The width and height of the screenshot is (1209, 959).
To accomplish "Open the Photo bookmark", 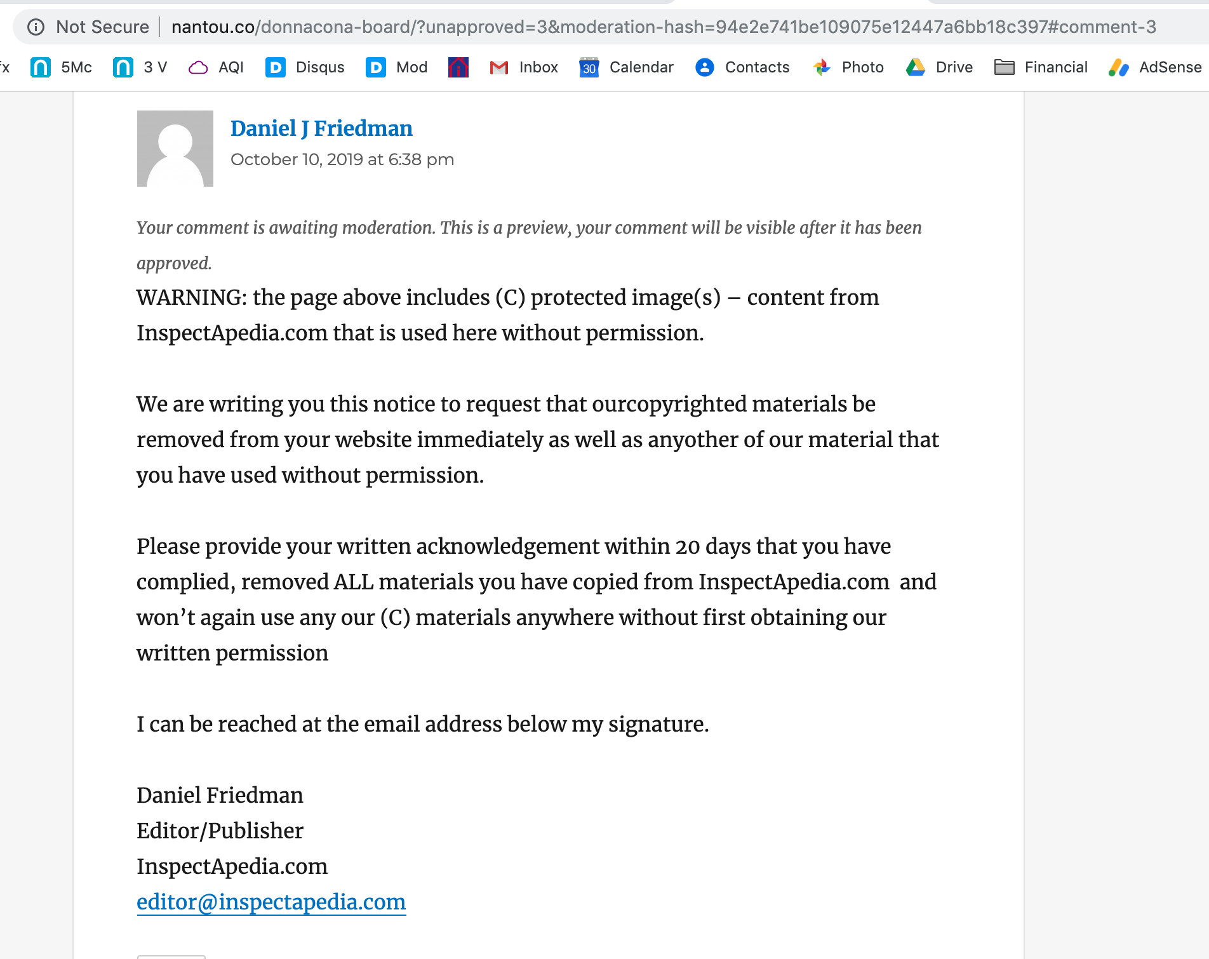I will pos(848,67).
